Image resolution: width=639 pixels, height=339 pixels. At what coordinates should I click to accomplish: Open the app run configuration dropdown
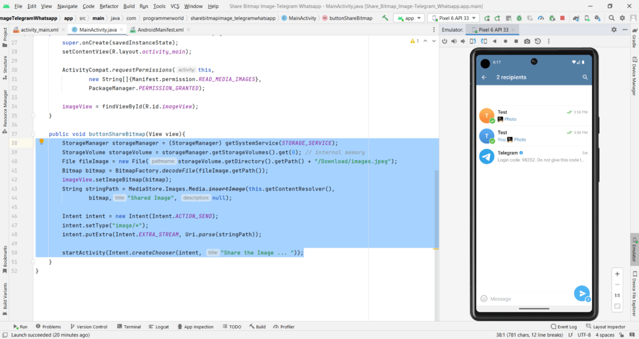pos(409,18)
